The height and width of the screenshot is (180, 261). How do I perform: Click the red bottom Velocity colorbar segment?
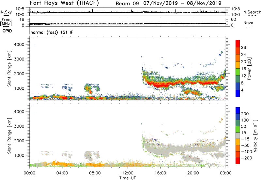coord(238,161)
